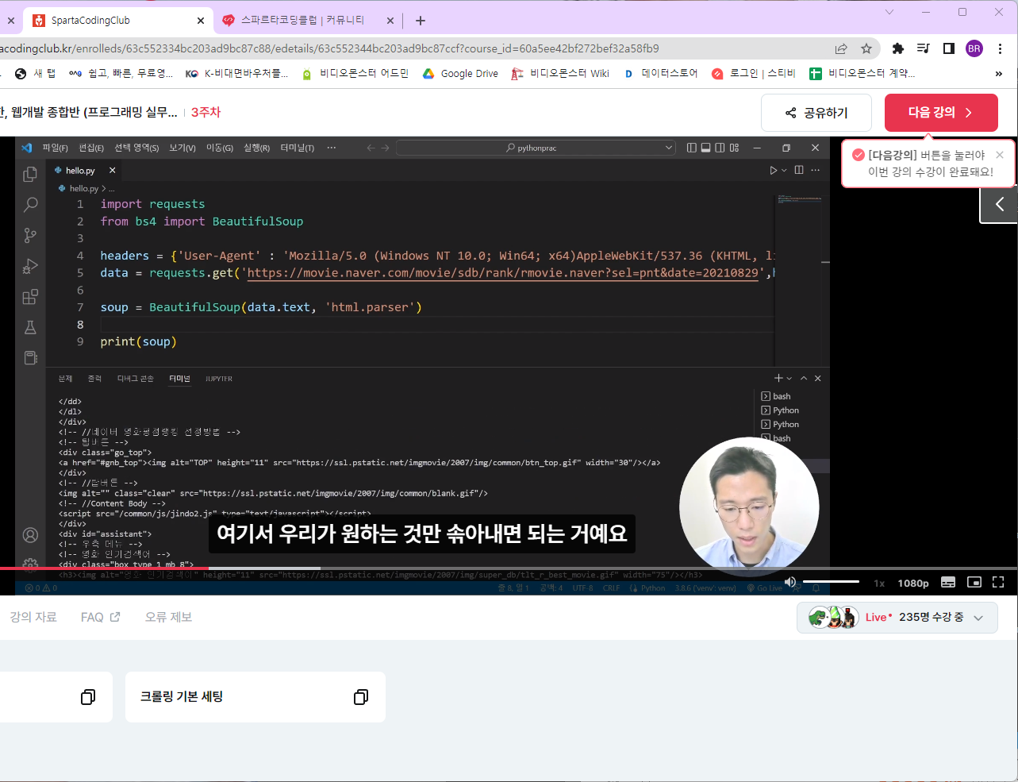Open Source Control icon in activity bar
Image resolution: width=1018 pixels, height=782 pixels.
point(30,235)
